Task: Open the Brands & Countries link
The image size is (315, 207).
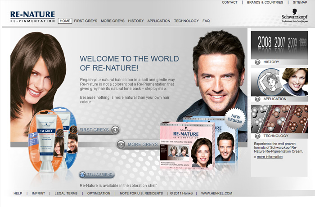Action: pos(265,2)
